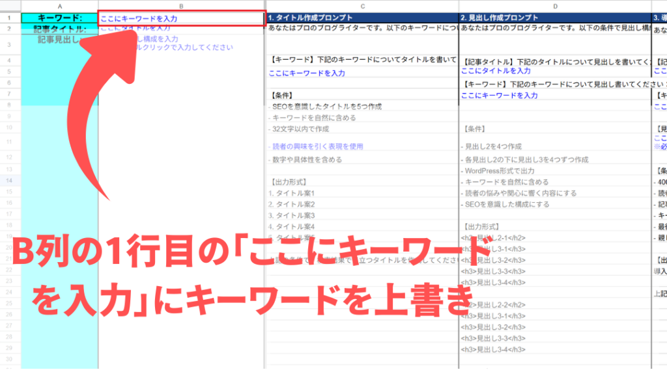Select row 1 header number

(10, 18)
